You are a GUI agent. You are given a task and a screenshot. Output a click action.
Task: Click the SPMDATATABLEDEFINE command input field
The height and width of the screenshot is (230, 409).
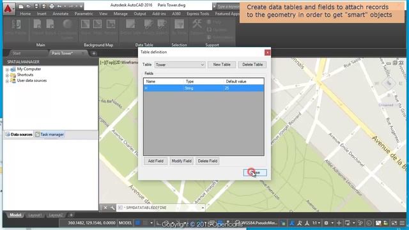[x=160, y=208]
